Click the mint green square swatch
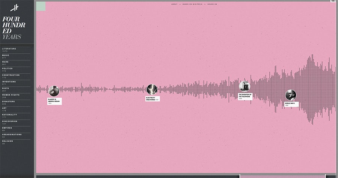This screenshot has width=338, height=178. click(41, 6)
